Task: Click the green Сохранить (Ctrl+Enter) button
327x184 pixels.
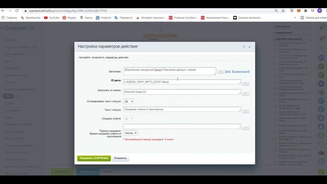Action: pos(94,158)
